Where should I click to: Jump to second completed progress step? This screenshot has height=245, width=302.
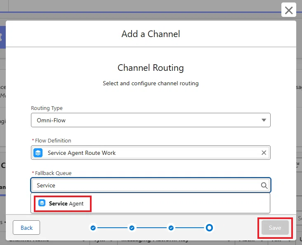tap(132, 228)
